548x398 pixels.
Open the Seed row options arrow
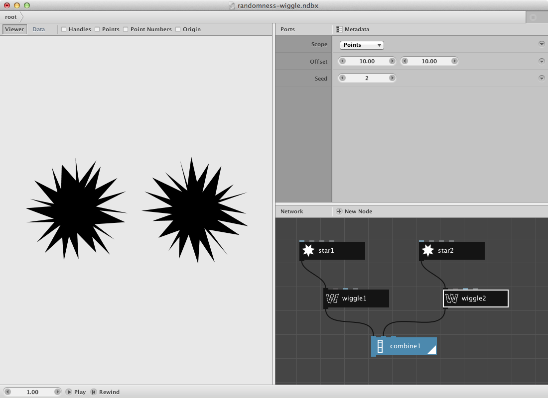[x=542, y=78]
